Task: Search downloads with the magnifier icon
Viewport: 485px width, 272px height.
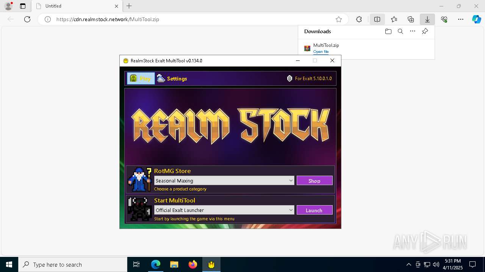Action: [x=401, y=31]
